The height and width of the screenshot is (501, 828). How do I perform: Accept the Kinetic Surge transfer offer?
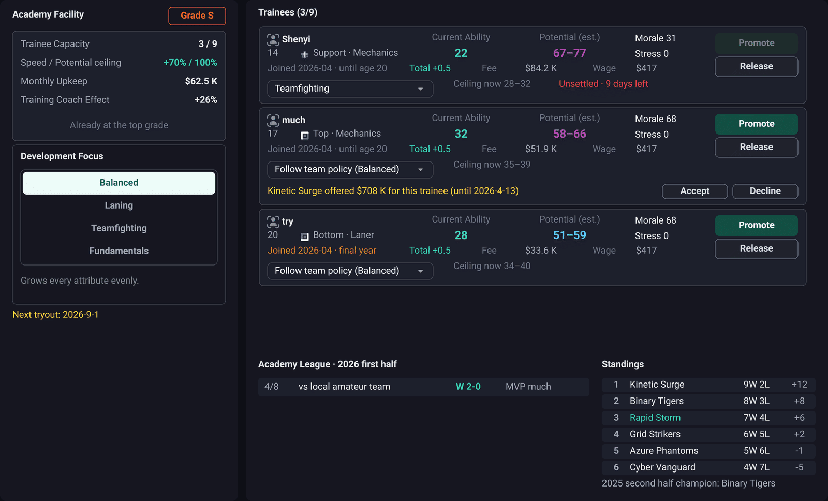click(695, 191)
